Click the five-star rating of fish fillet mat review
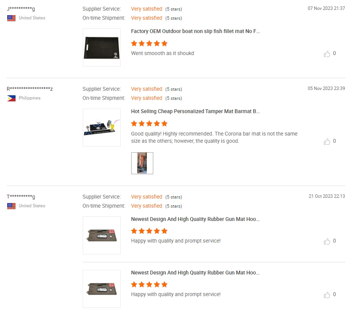This screenshot has height=309, width=360. tap(149, 43)
